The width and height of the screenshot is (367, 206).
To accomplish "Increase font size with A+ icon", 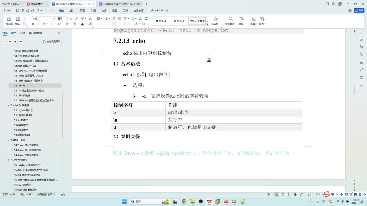I will coord(71,18).
